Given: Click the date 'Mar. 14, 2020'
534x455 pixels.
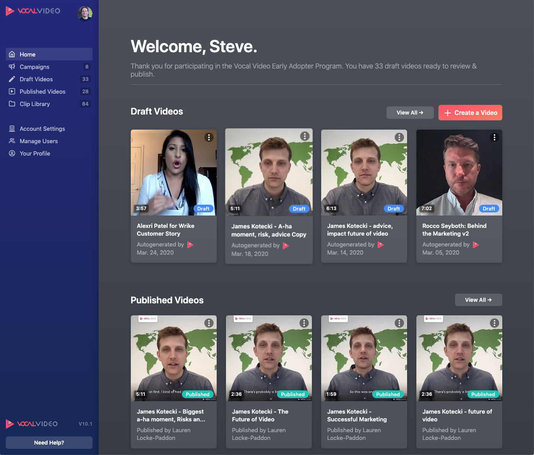Looking at the screenshot, I should [x=345, y=253].
